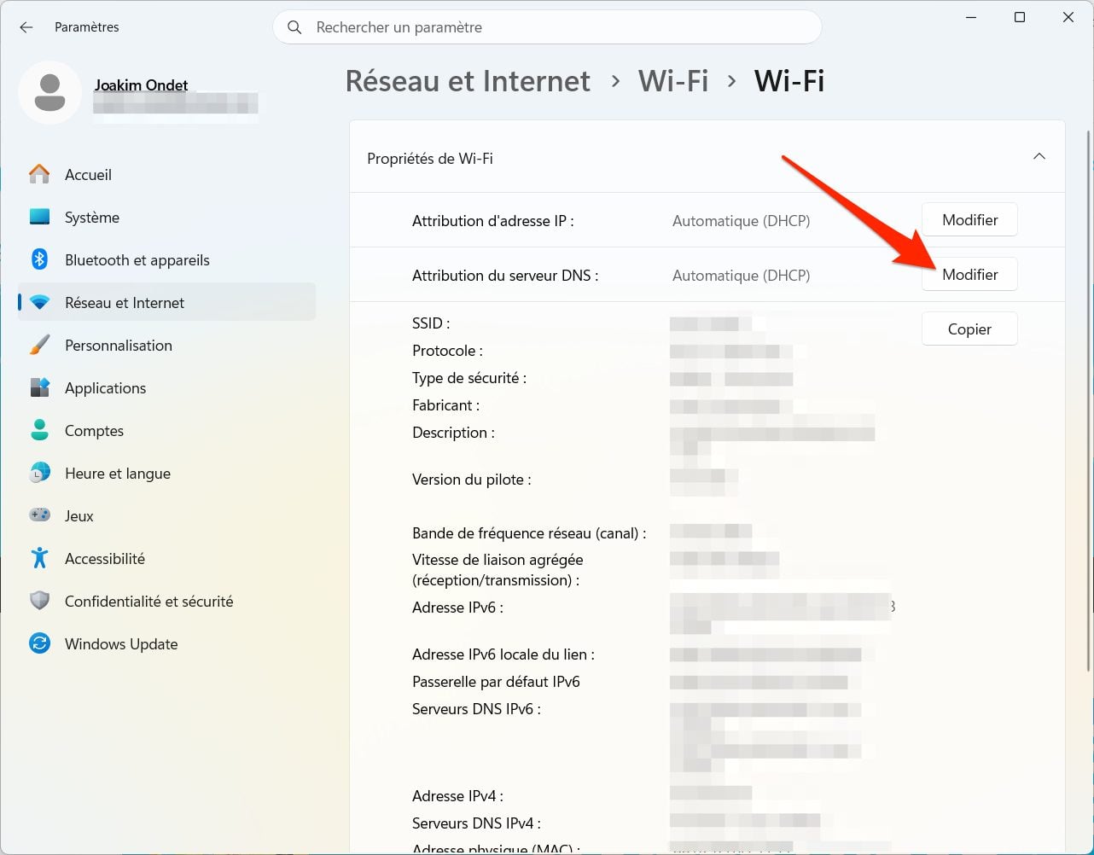Click the Joakim Ondet account name
The image size is (1094, 855).
(141, 85)
